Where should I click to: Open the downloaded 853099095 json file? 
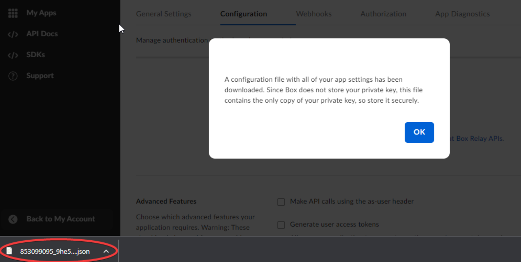coord(55,251)
